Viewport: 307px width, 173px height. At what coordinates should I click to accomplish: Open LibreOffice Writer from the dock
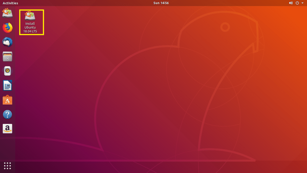(x=8, y=86)
